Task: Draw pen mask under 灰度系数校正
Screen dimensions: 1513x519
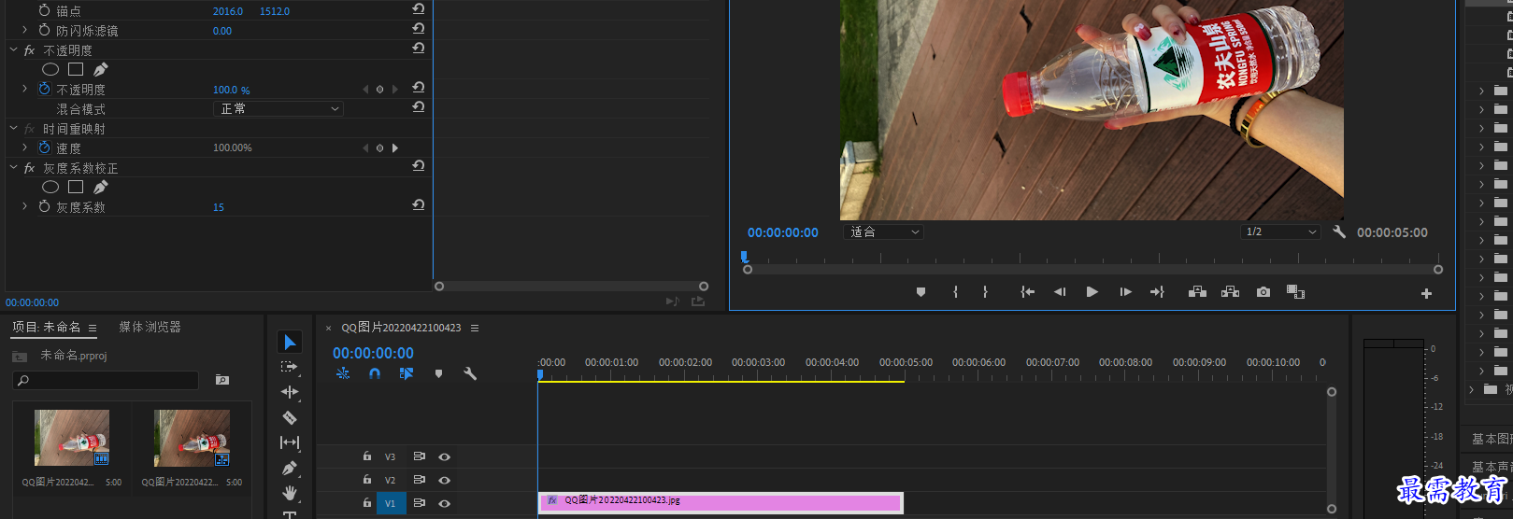Action: click(101, 187)
